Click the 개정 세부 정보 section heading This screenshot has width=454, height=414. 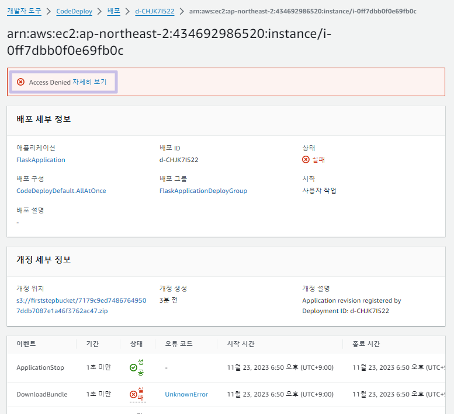click(44, 259)
